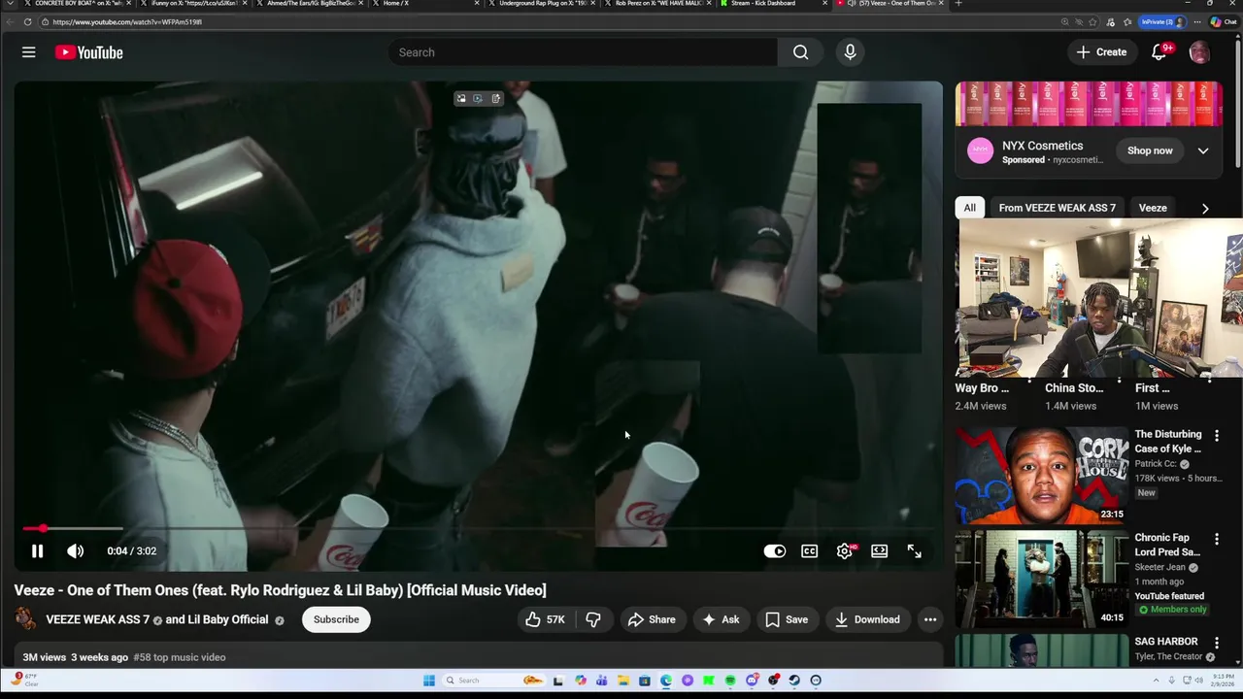The image size is (1243, 699).
Task: Like the video (57K thumbs up)
Action: point(545,619)
